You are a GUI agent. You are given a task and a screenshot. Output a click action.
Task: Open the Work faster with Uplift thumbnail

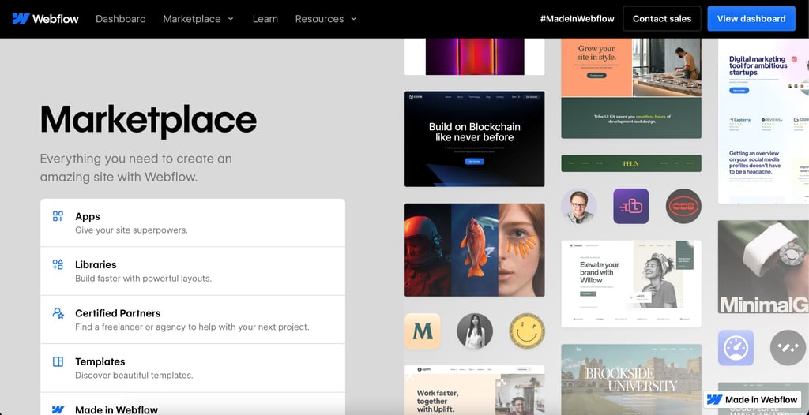coord(475,391)
